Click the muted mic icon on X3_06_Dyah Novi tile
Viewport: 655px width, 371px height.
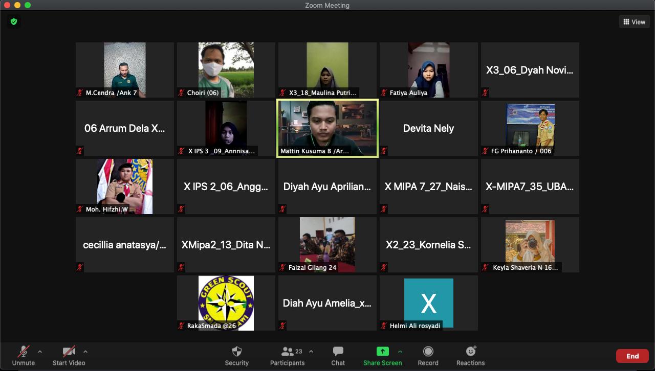(x=485, y=92)
